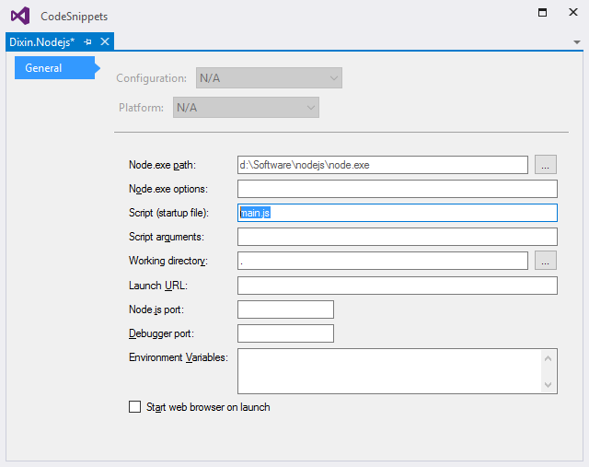Click Environment Variables scroll up arrow
Screen dimensions: 589x467
pos(549,358)
